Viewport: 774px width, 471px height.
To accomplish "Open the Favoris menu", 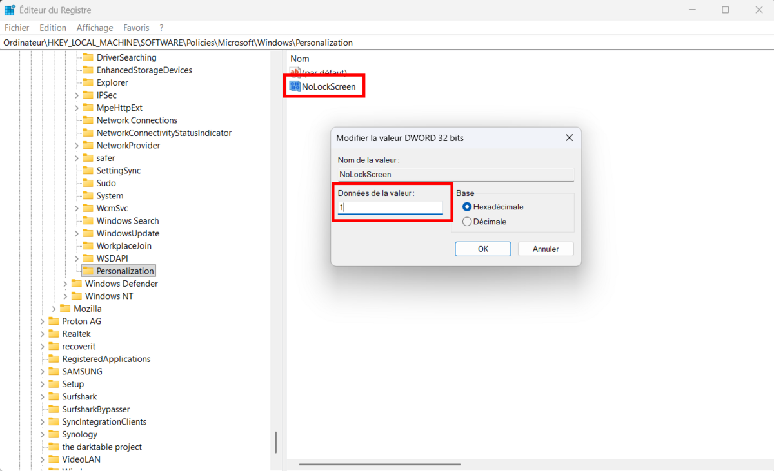I will click(x=136, y=28).
